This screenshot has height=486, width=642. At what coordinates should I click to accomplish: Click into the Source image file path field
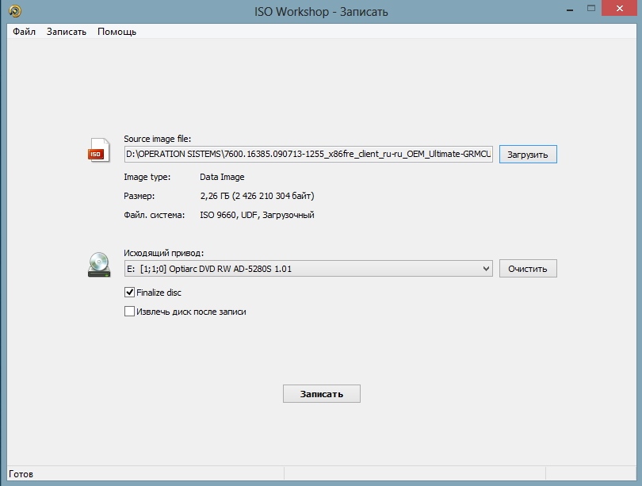click(308, 154)
